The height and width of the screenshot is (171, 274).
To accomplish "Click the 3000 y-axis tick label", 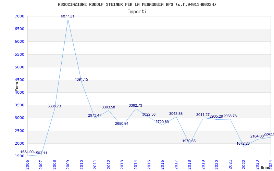I will [x=20, y=118].
